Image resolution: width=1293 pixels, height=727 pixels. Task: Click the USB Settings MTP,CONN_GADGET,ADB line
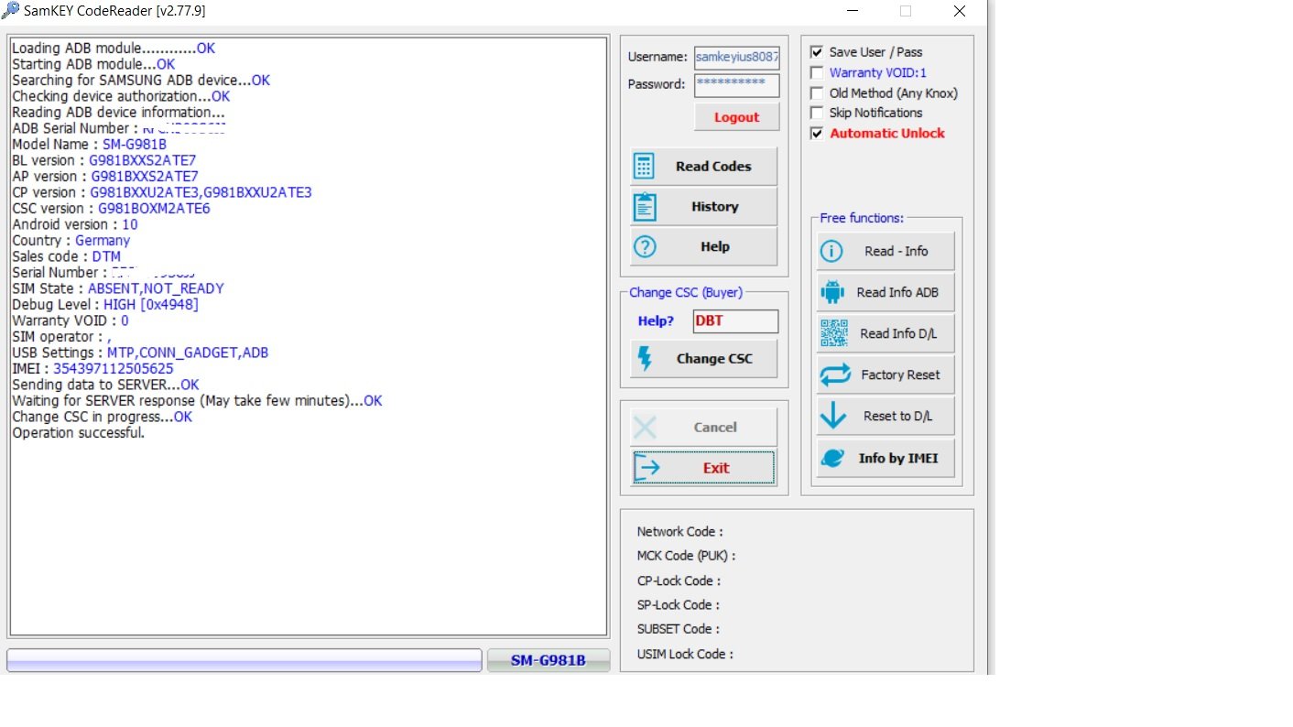point(140,353)
